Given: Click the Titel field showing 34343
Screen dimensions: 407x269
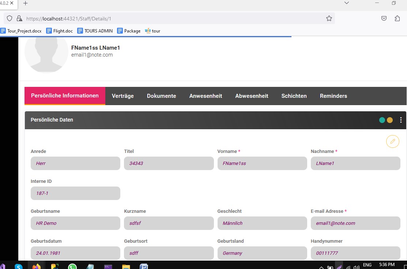Looking at the screenshot, I should pyautogui.click(x=169, y=163).
